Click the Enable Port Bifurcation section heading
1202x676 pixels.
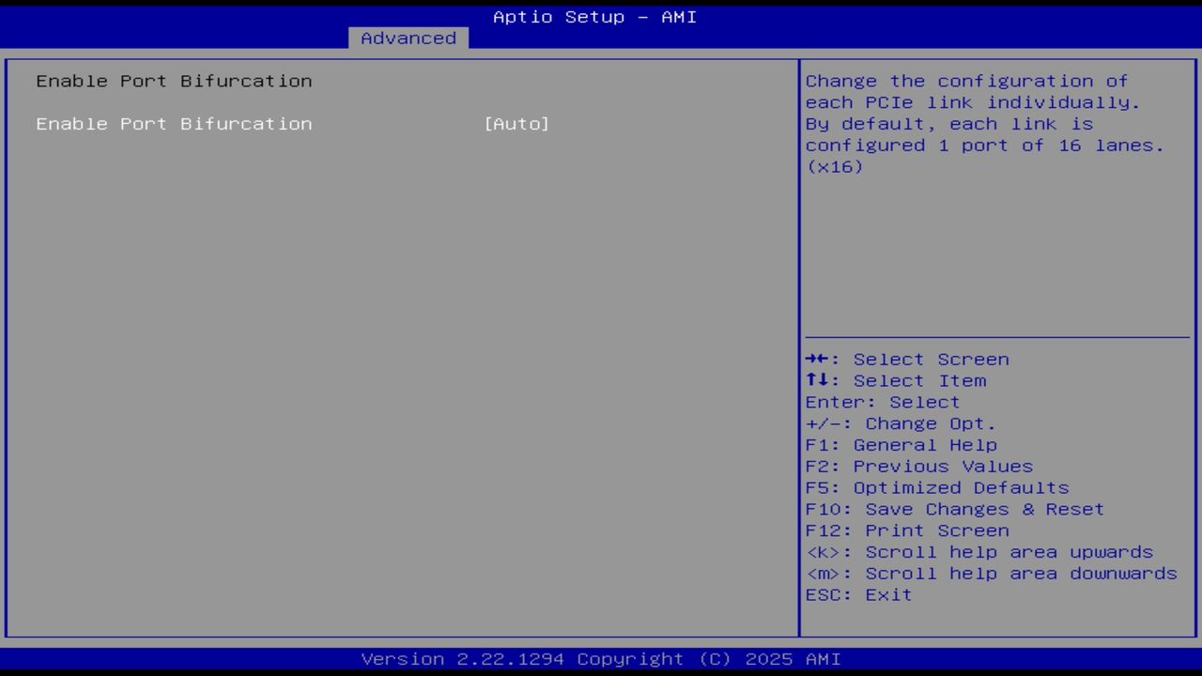tap(174, 81)
